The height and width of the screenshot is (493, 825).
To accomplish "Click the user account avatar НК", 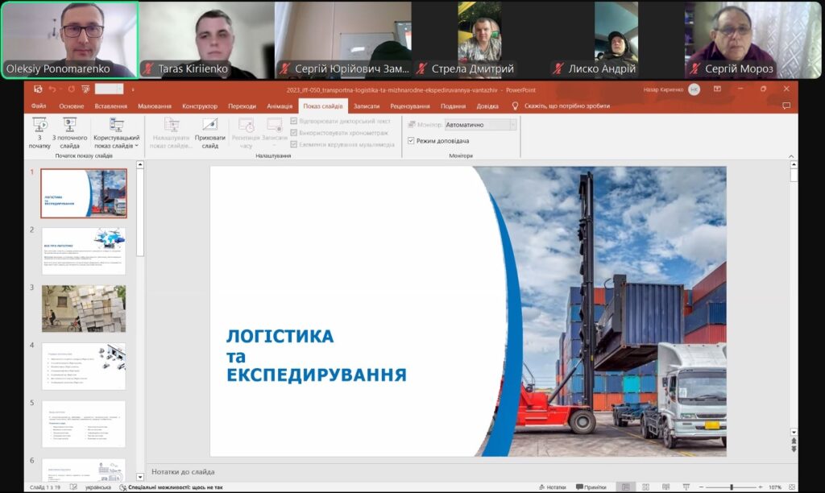I will click(x=694, y=89).
